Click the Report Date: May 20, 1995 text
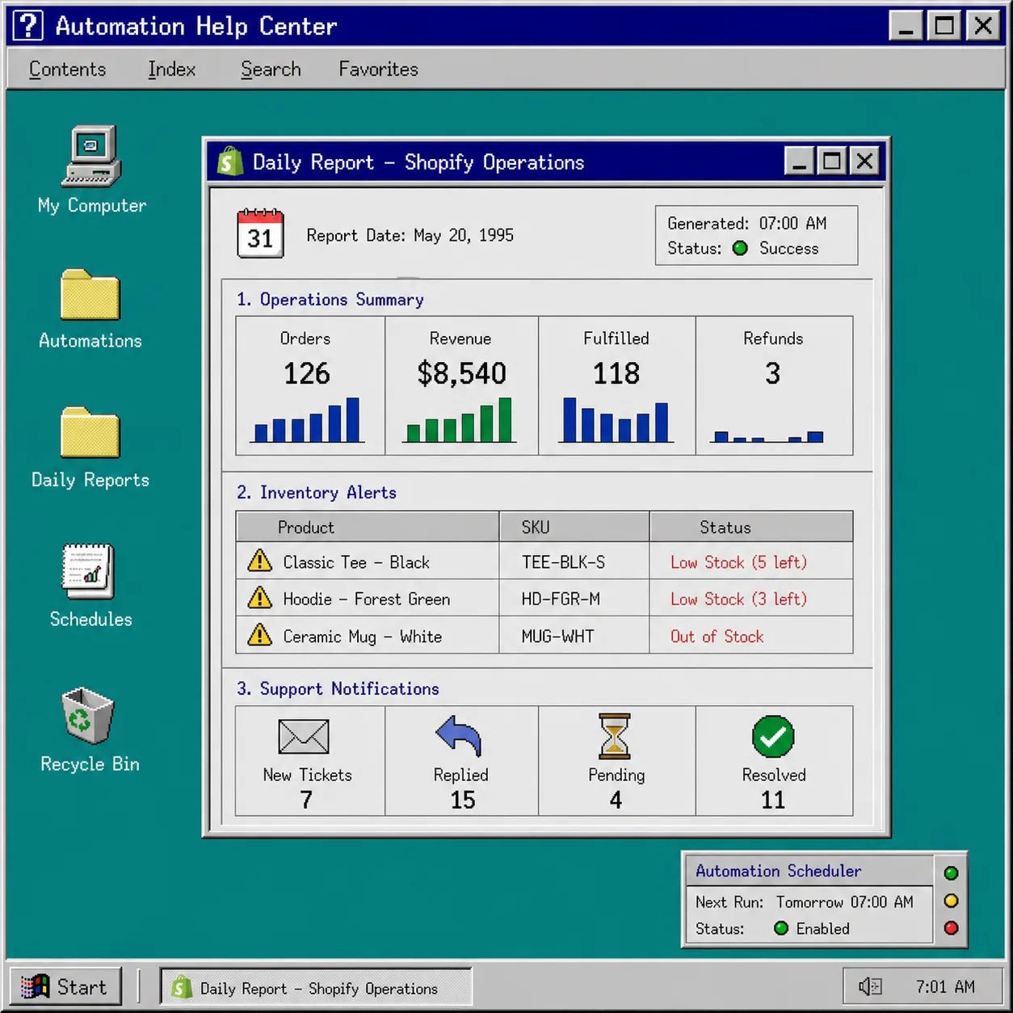The width and height of the screenshot is (1013, 1013). pyautogui.click(x=410, y=235)
